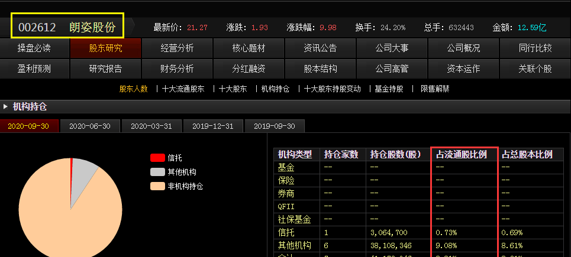
Task: Switch to the 2020-06-30 tab
Action: 89,126
